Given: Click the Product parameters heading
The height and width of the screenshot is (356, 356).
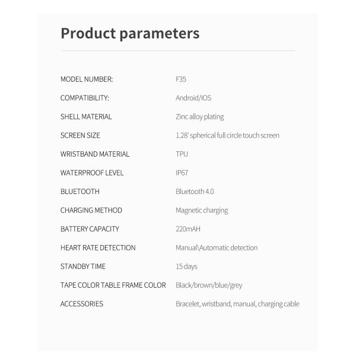Looking at the screenshot, I should pos(130,33).
